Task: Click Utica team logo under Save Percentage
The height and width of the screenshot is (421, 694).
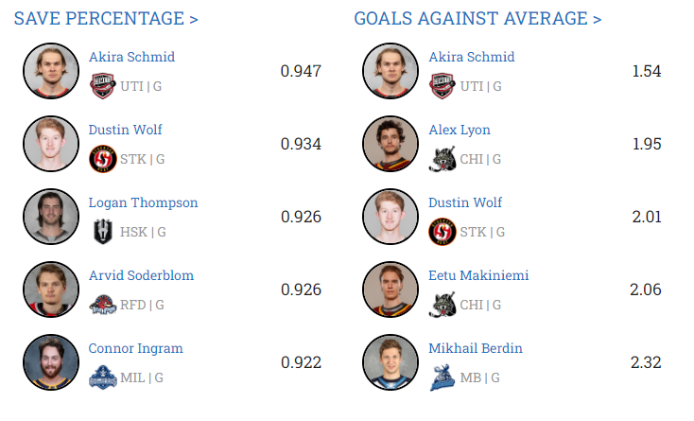Action: [102, 87]
